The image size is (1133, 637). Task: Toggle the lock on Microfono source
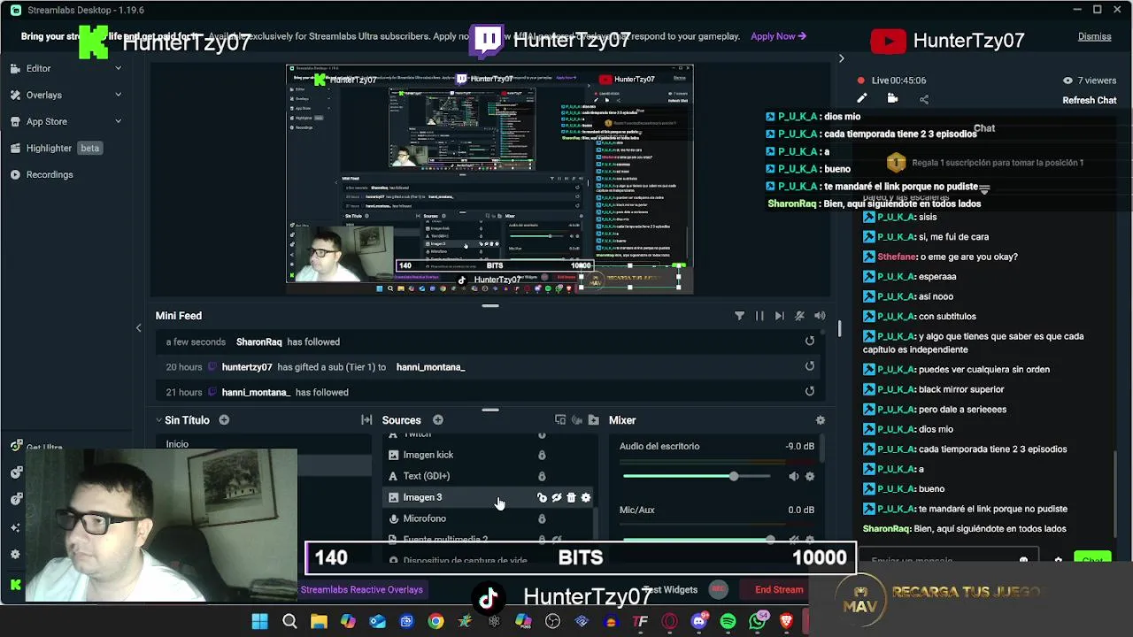coord(542,518)
